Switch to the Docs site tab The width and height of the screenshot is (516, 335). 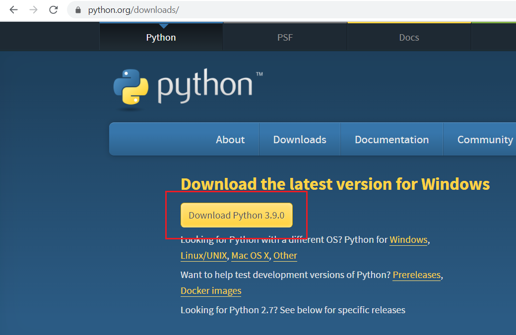pyautogui.click(x=409, y=37)
